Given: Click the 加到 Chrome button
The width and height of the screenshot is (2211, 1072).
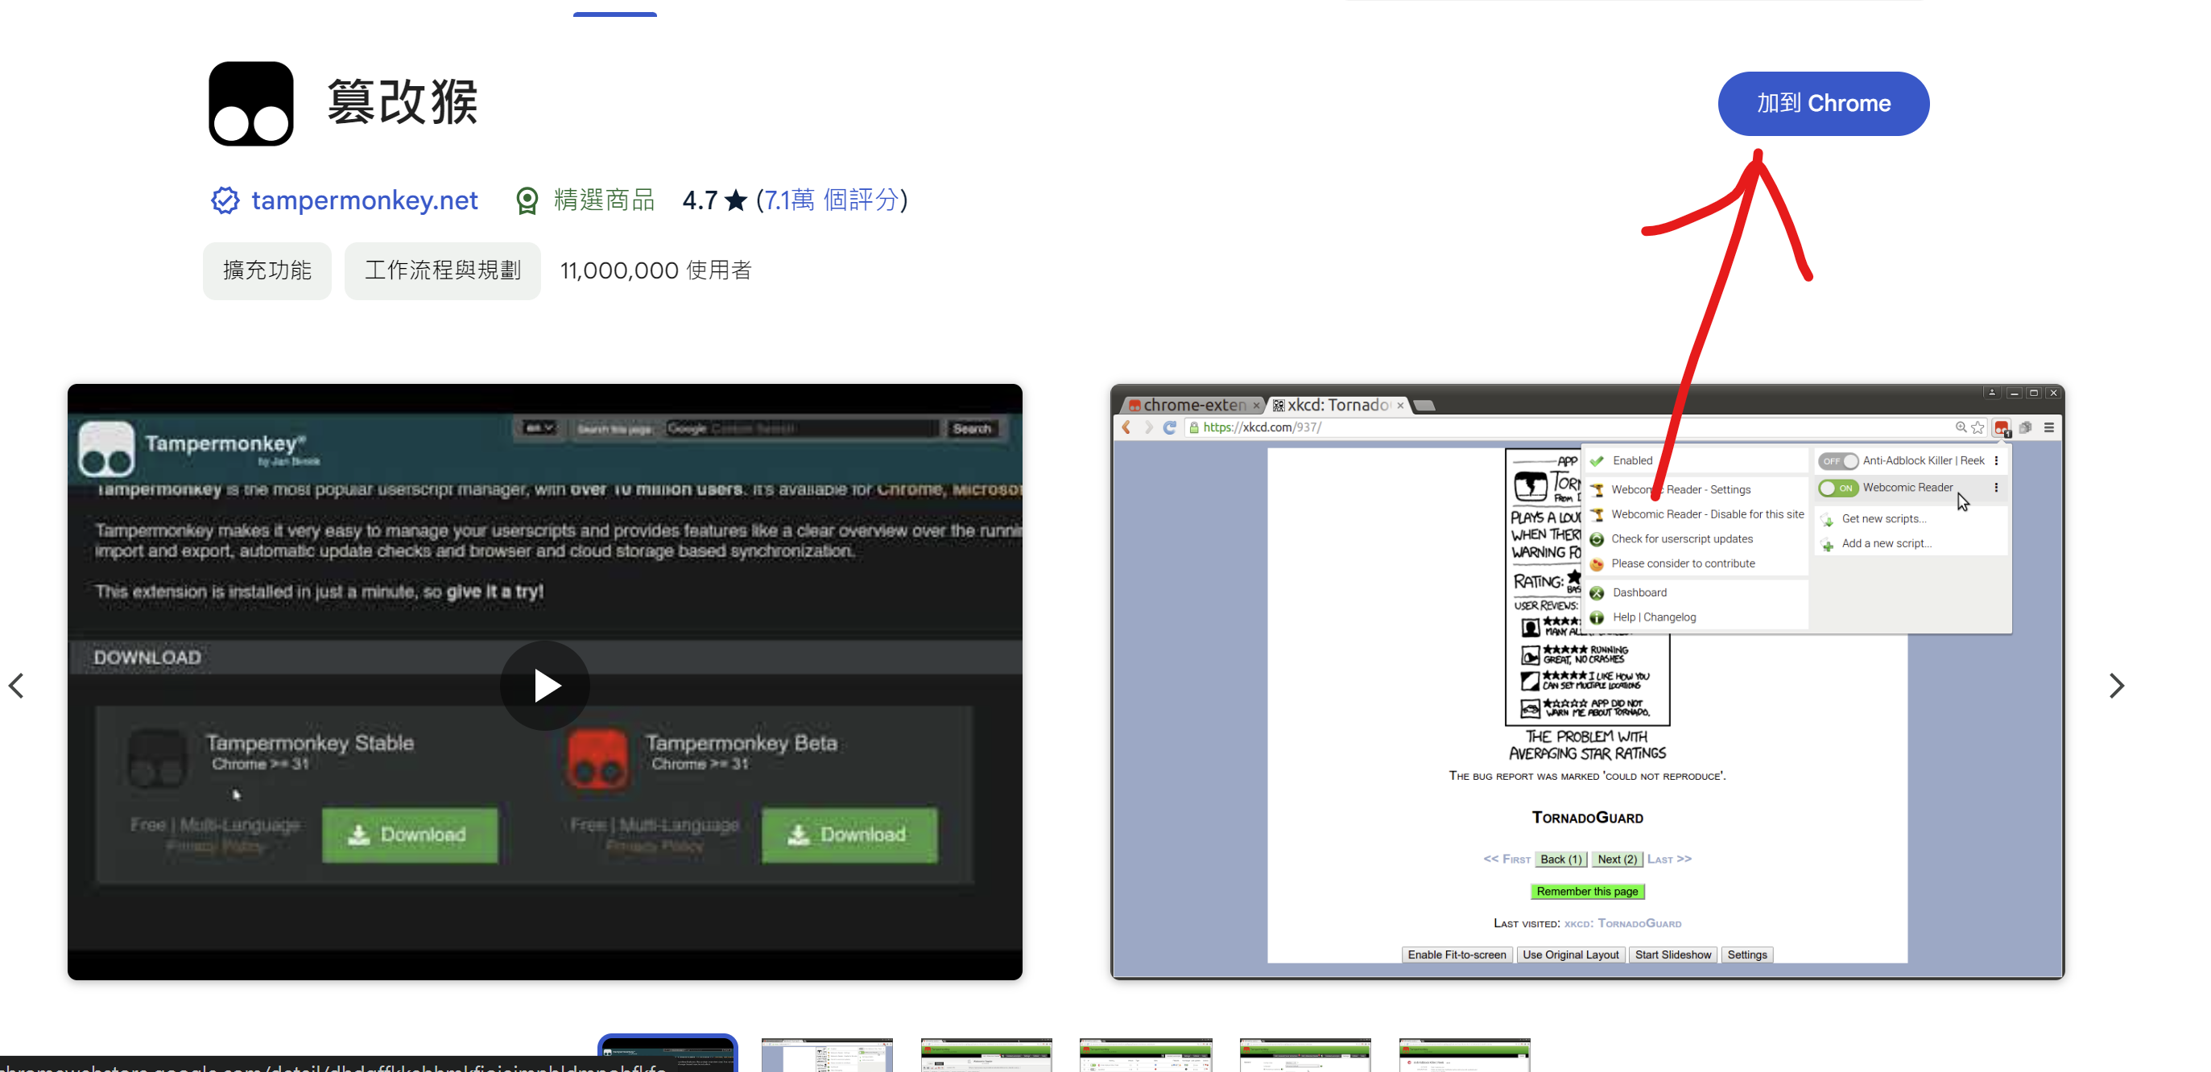Looking at the screenshot, I should click(1823, 104).
